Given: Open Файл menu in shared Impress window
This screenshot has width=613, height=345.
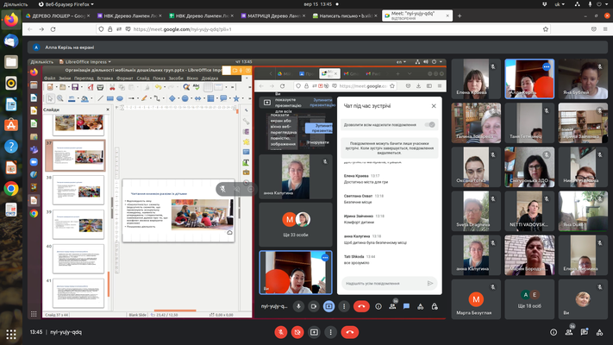Looking at the screenshot, I should pyautogui.click(x=50, y=78).
